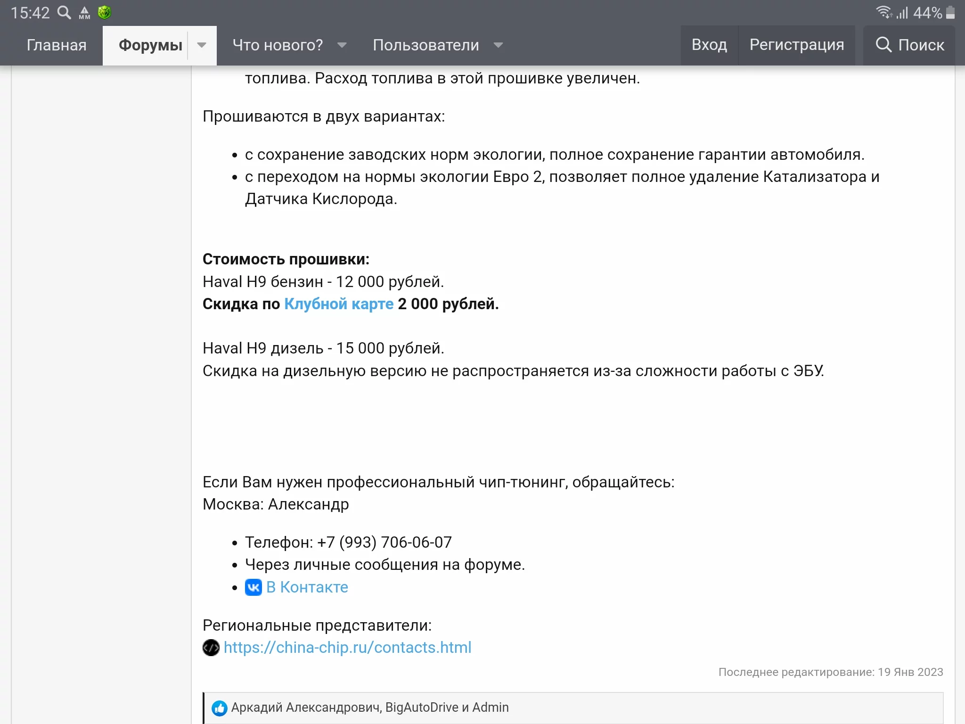Click the thumbs-up like icon
This screenshot has width=965, height=724.
point(219,708)
